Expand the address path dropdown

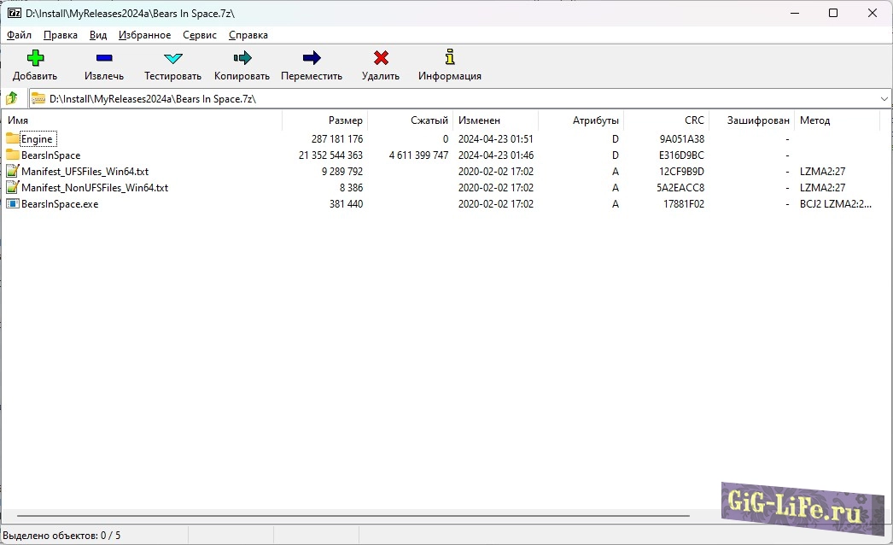point(884,99)
